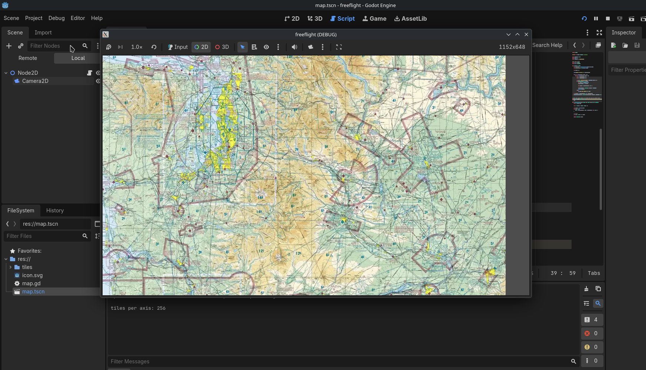The width and height of the screenshot is (646, 370).
Task: Switch to the History tab
Action: pos(55,211)
